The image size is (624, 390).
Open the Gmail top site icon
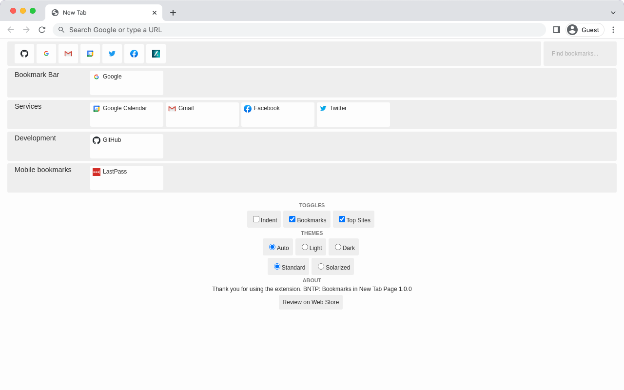(x=68, y=54)
